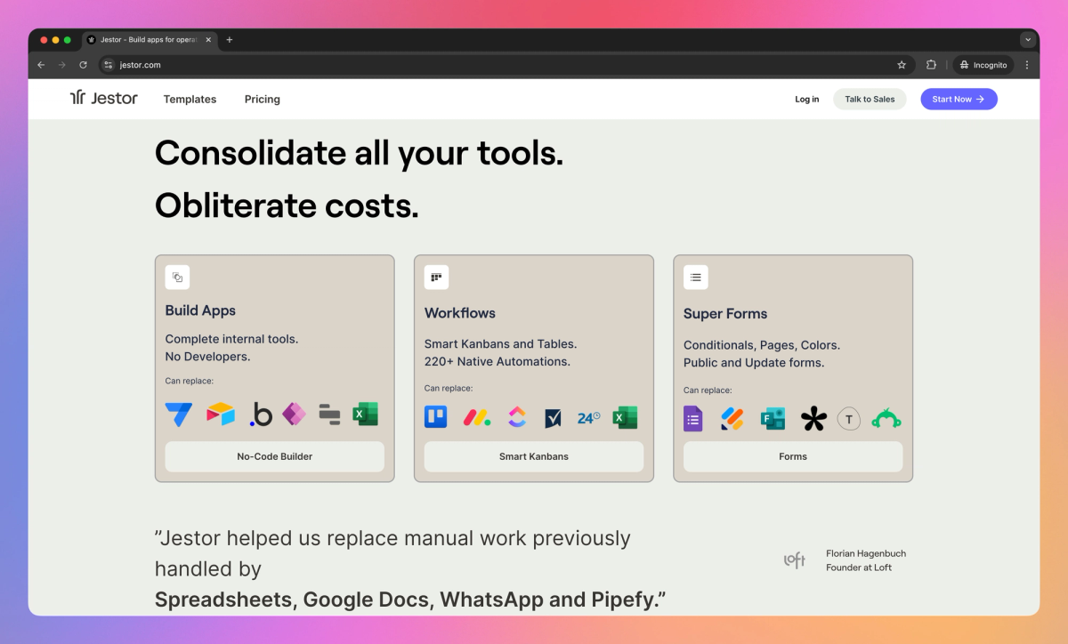Open the Templates menu item
This screenshot has height=644, width=1068.
coord(190,100)
